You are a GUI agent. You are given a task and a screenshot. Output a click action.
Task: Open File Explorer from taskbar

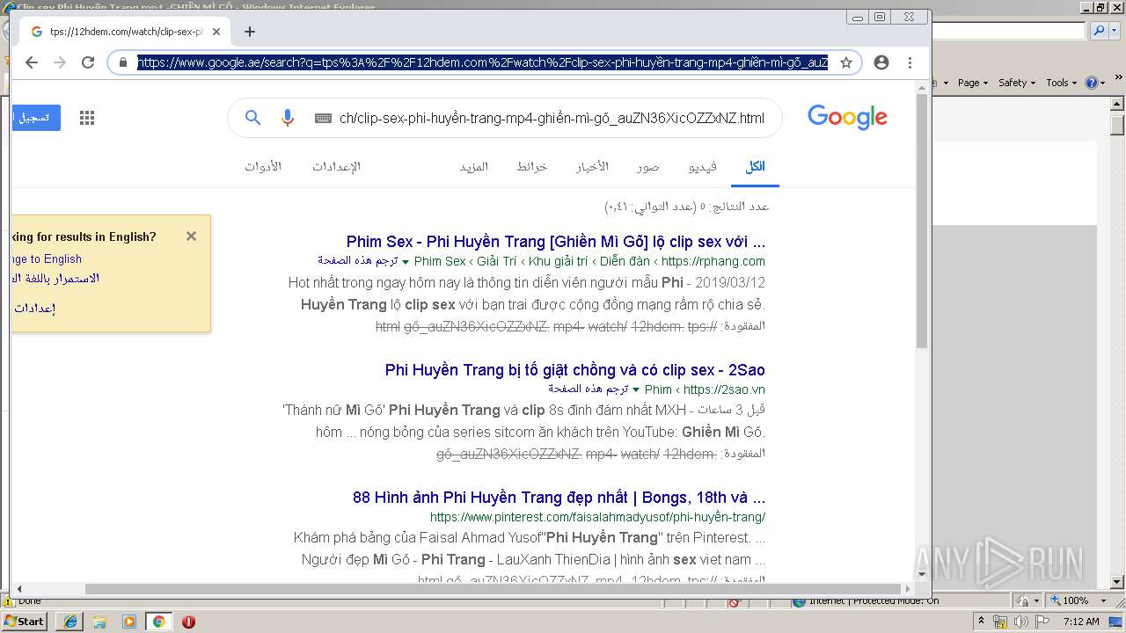coord(99,621)
